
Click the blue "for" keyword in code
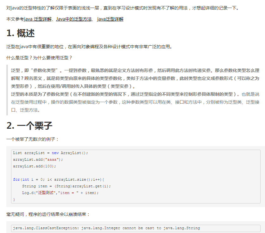pos(16,179)
